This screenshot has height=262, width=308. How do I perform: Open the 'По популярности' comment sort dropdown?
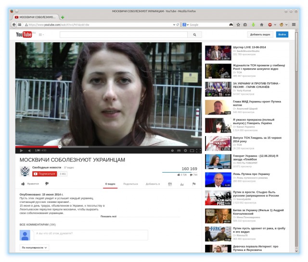(x=34, y=248)
